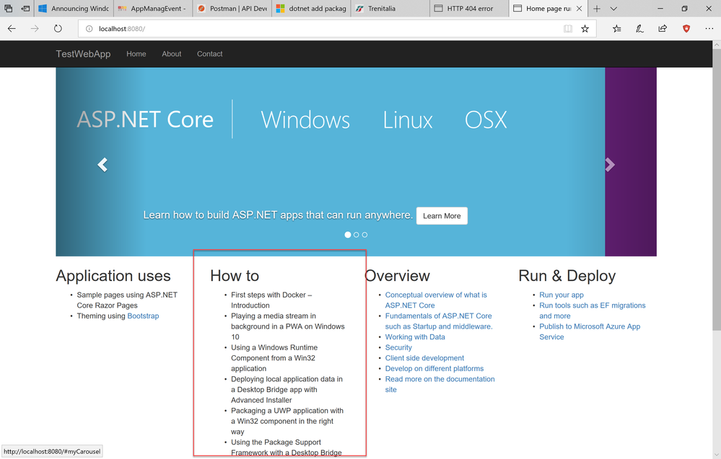
Task: Close the Home page tab
Action: pos(579,8)
